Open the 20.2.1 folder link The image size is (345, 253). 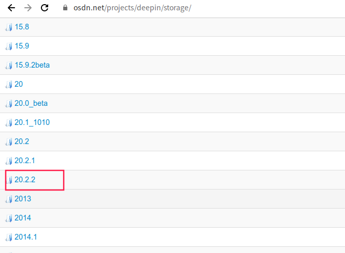pos(25,161)
